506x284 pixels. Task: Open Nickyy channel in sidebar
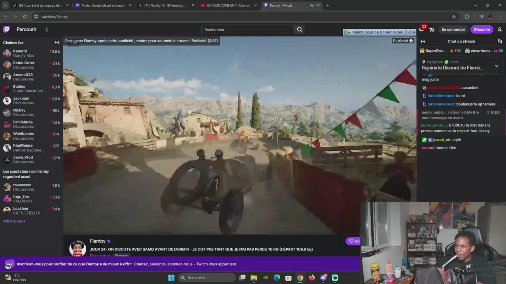click(32, 112)
